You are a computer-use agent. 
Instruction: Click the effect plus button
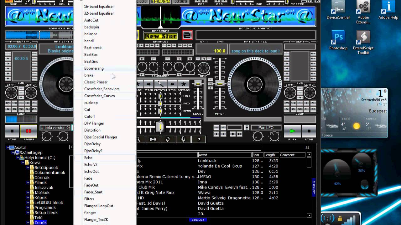pos(223,127)
